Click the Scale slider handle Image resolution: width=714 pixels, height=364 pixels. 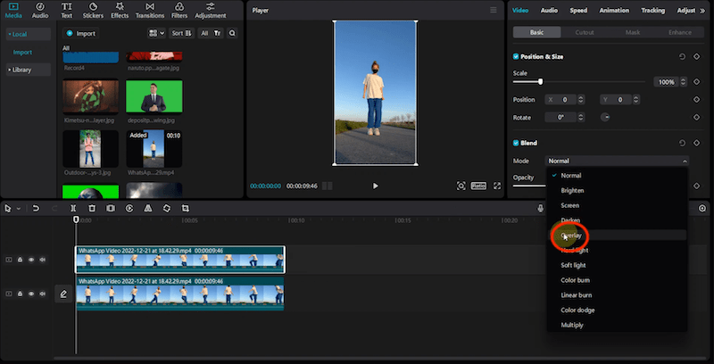click(540, 81)
